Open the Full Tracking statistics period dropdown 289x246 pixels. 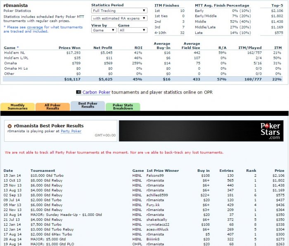point(119,11)
